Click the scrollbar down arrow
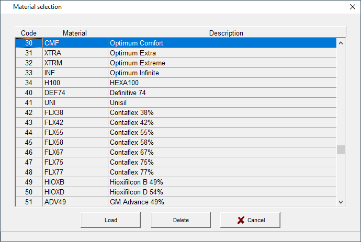 [341, 202]
